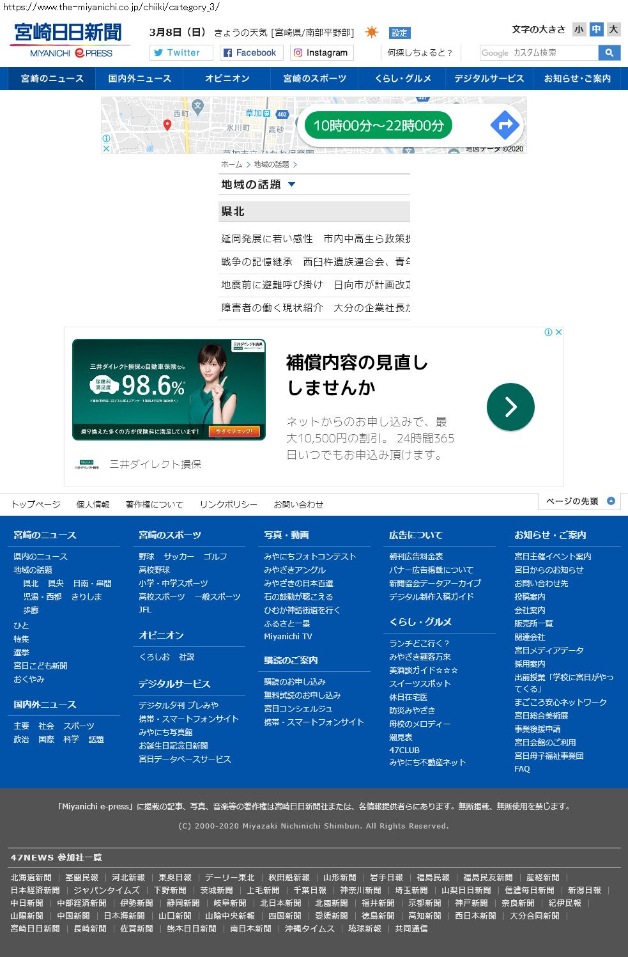628x957 pixels.
Task: Open the Twitter button
Action: pos(181,52)
